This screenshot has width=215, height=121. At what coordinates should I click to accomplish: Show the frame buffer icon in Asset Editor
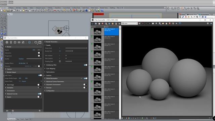(x=40, y=42)
